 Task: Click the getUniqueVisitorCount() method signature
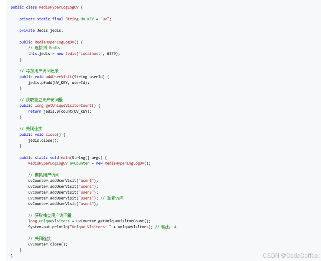pyautogui.click(x=60, y=105)
